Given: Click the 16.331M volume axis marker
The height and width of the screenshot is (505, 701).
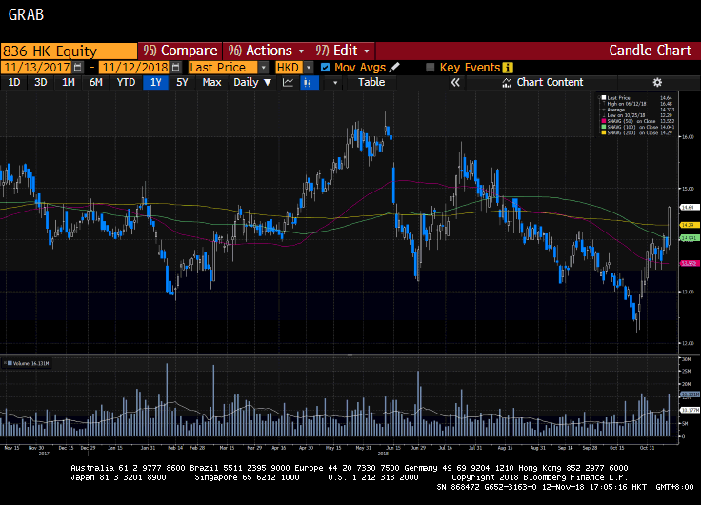Looking at the screenshot, I should 690,394.
